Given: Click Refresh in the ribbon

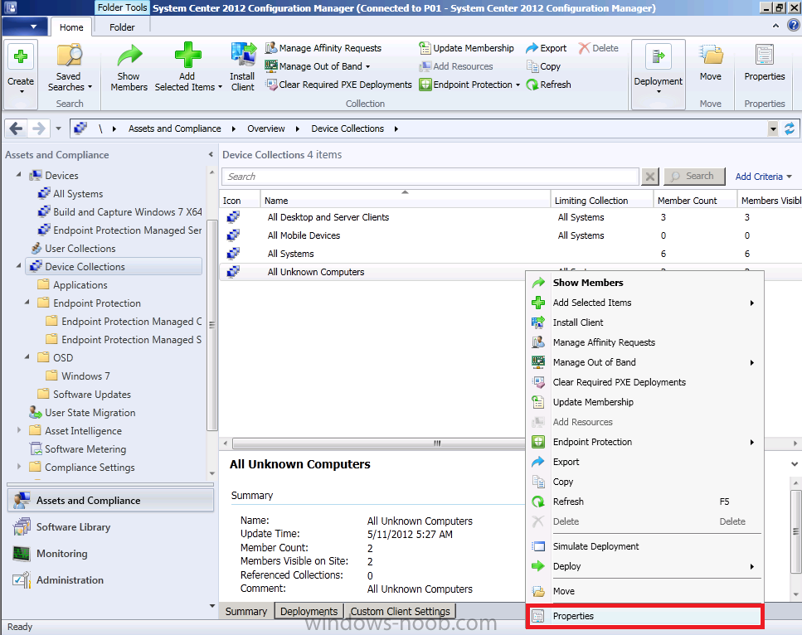Looking at the screenshot, I should click(549, 85).
